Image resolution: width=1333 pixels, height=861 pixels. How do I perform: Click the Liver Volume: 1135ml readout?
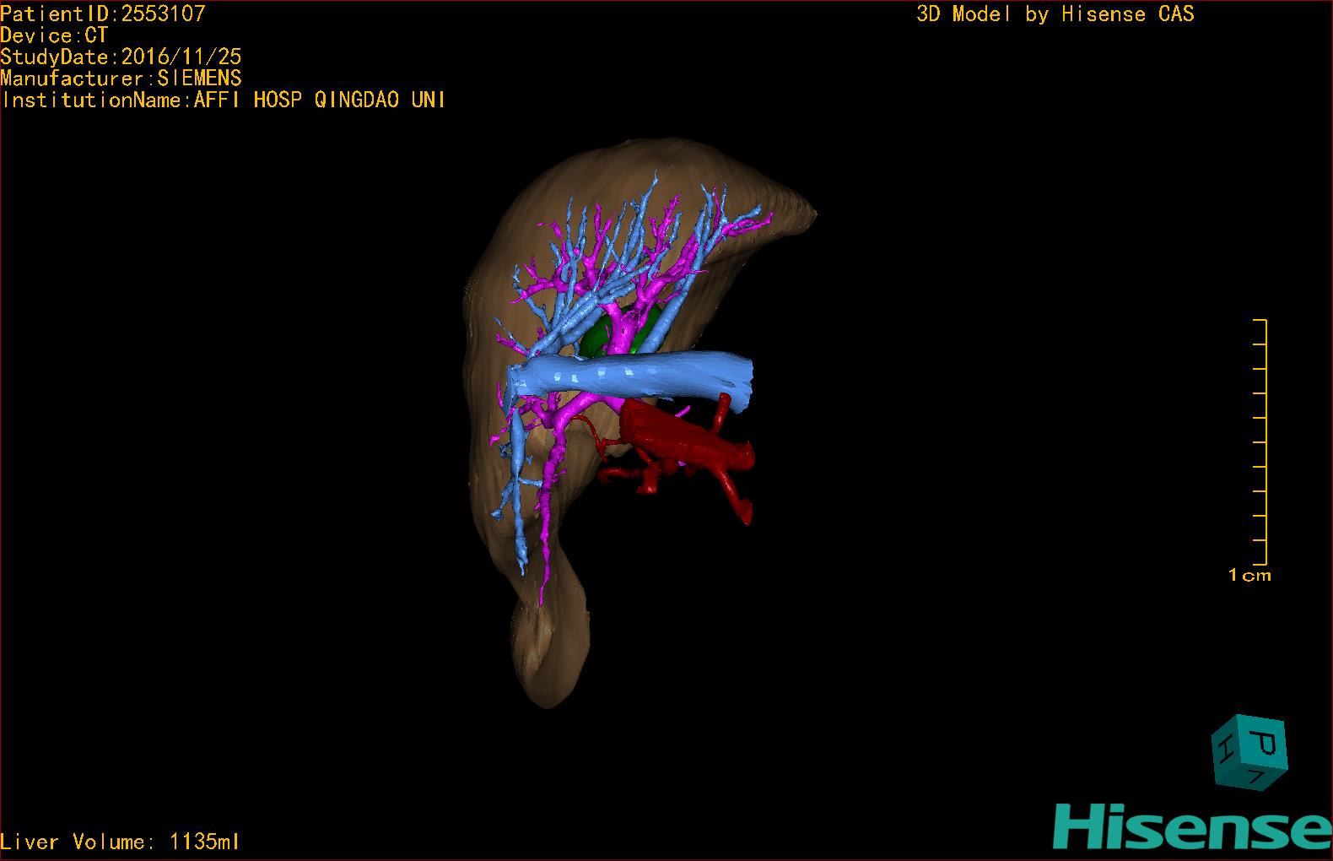(121, 842)
